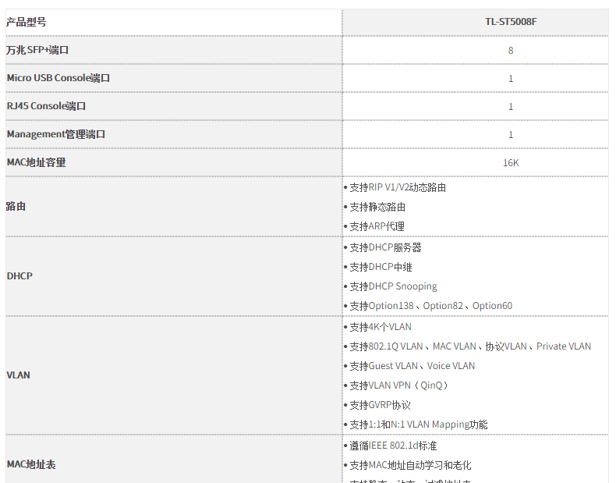This screenshot has width=616, height=483.
Task: Click the 支持ARP代理 entry
Action: [x=377, y=226]
